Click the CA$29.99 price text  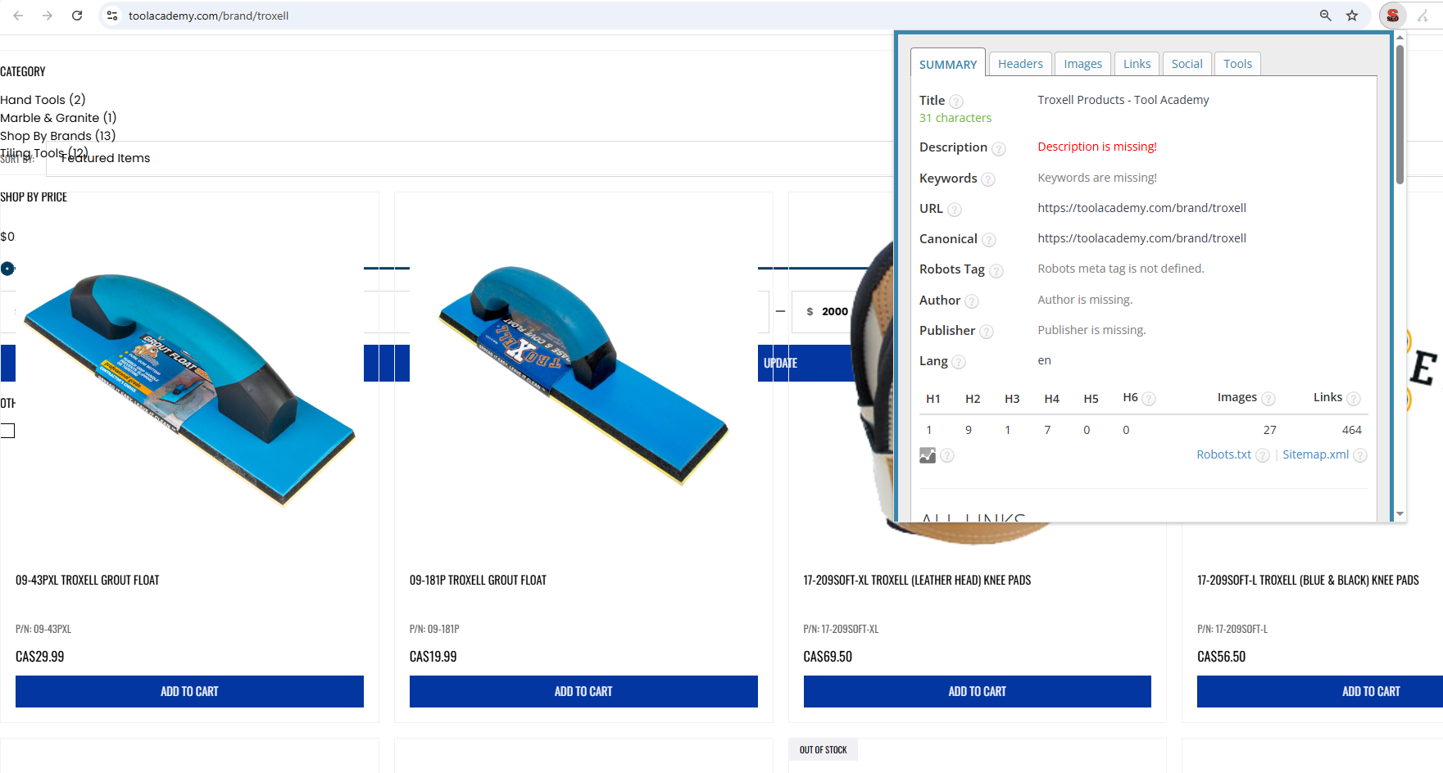click(39, 657)
